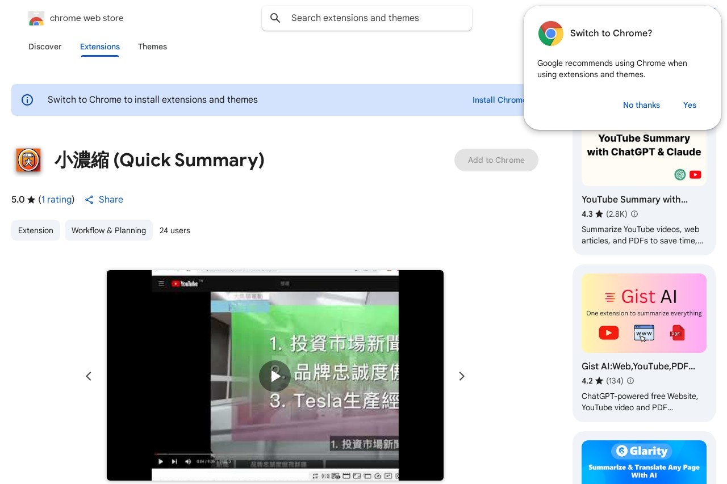Viewport: 727px width, 484px height.
Task: Decline with No thanks button
Action: coord(641,105)
